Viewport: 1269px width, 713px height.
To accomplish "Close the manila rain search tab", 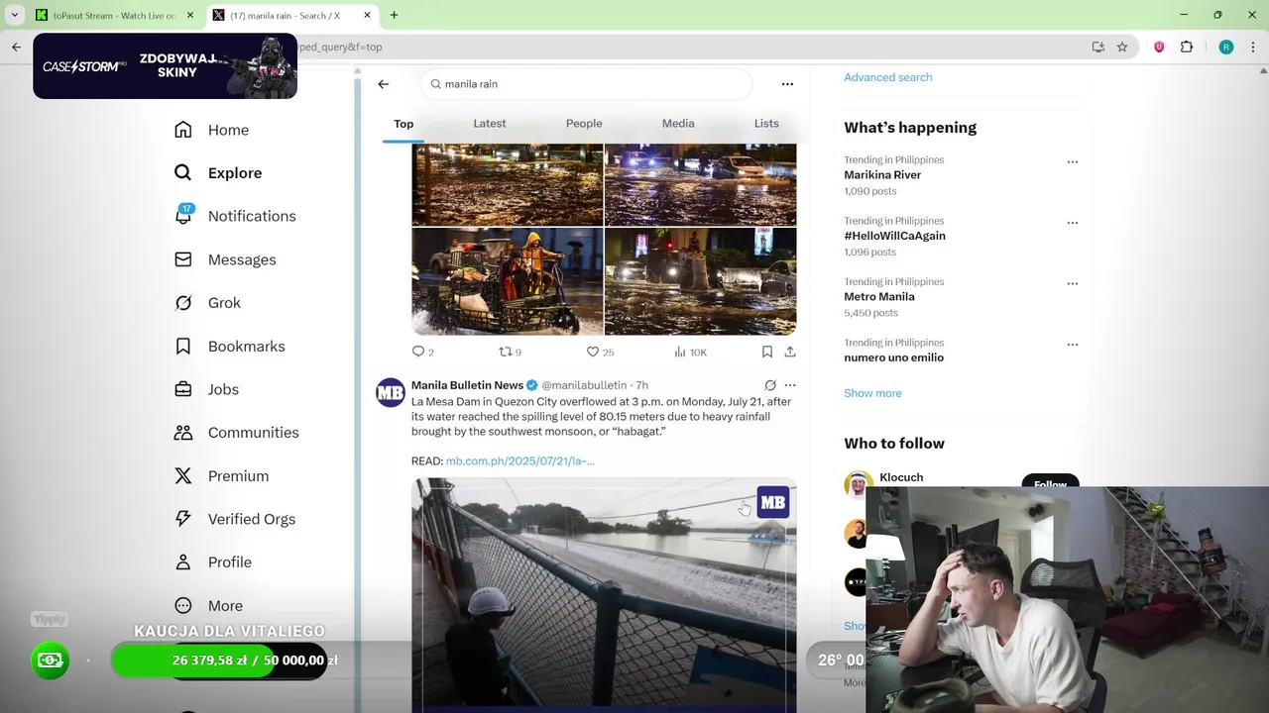I will coord(368,15).
